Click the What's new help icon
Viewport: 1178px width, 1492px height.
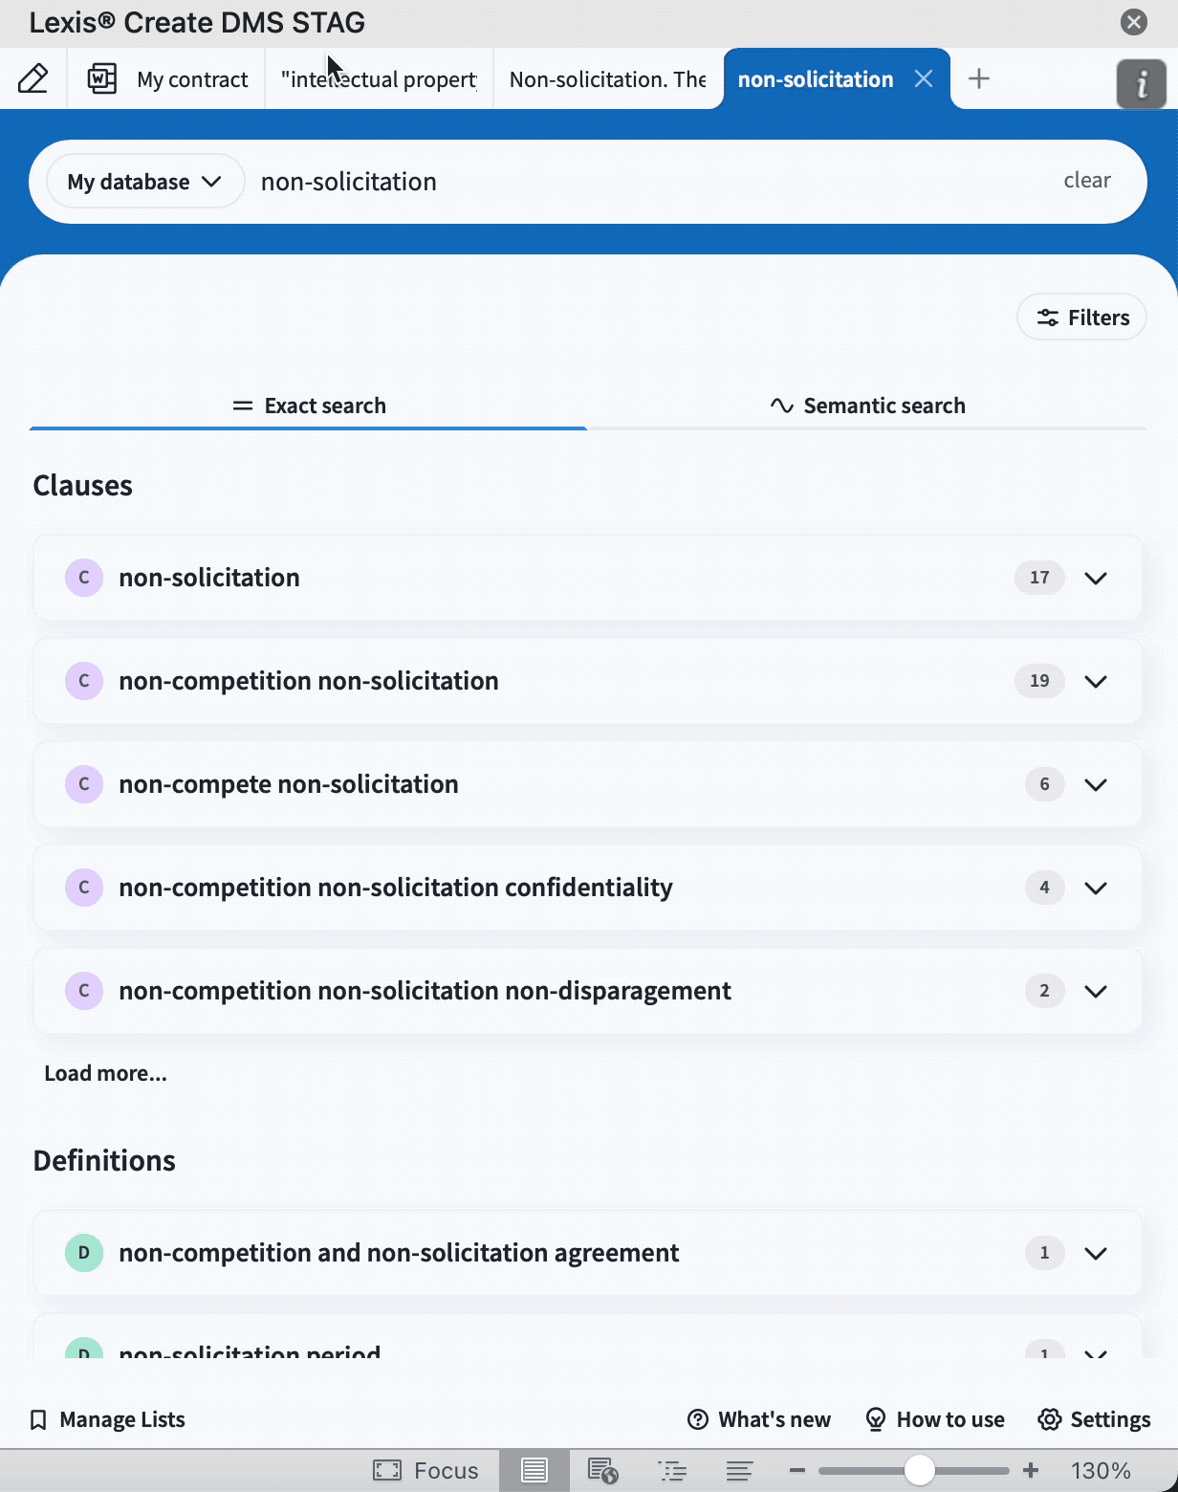point(698,1419)
